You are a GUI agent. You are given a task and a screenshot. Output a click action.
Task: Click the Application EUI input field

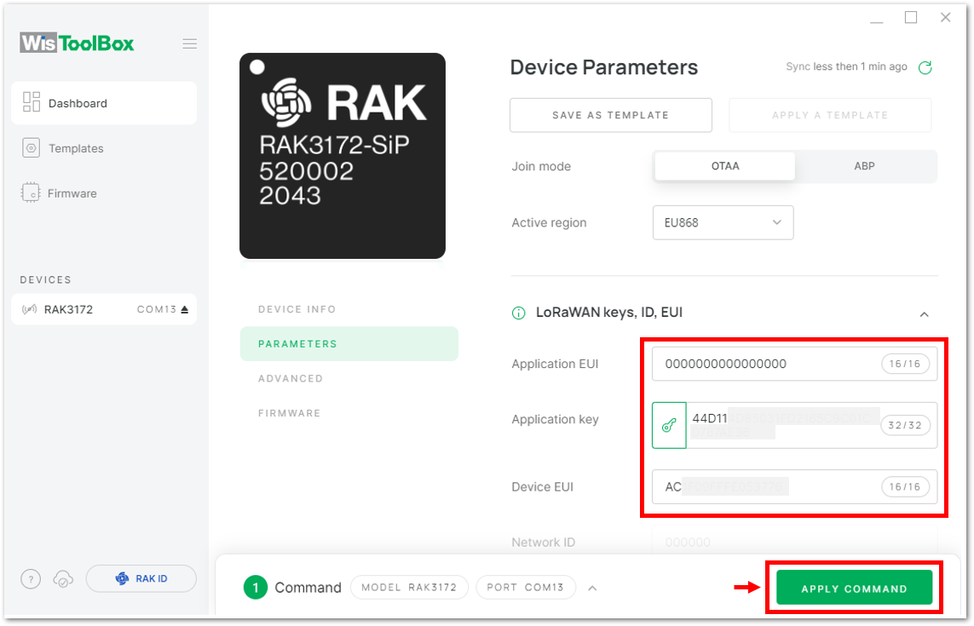pyautogui.click(x=794, y=364)
